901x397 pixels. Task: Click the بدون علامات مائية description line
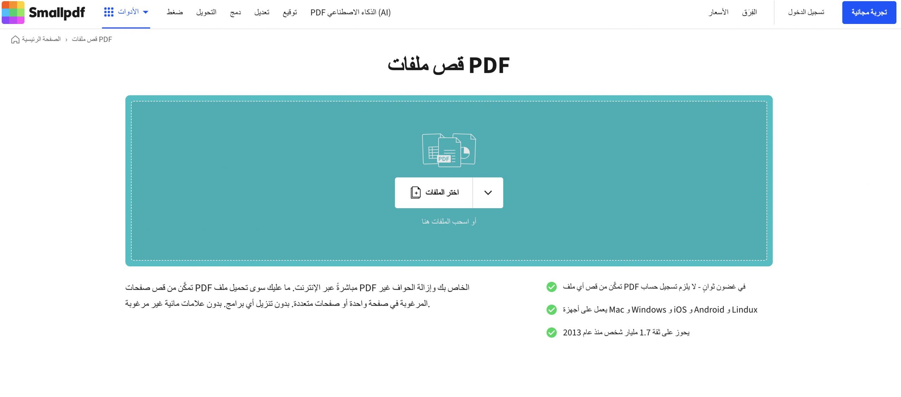tap(278, 304)
